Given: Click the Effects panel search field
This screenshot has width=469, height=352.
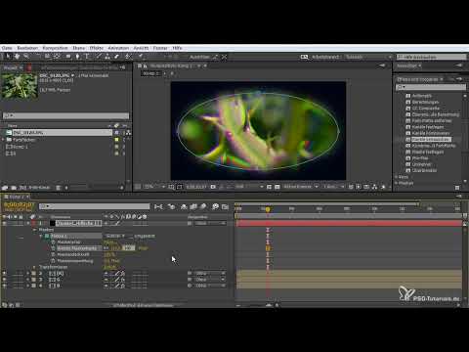Looking at the screenshot, I should click(x=431, y=87).
